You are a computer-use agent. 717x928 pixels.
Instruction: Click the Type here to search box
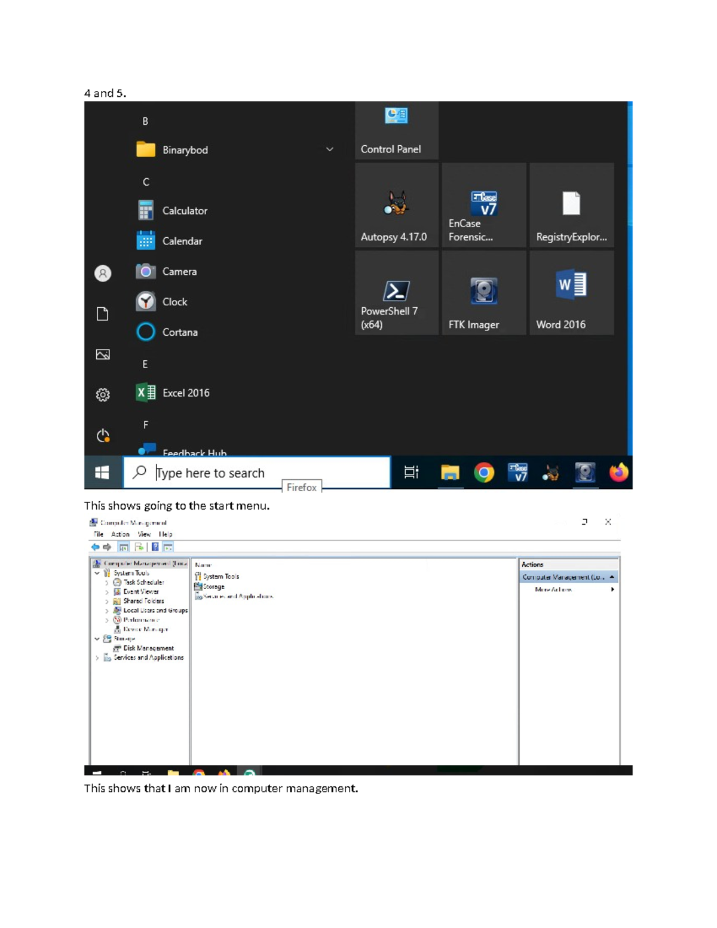click(257, 473)
